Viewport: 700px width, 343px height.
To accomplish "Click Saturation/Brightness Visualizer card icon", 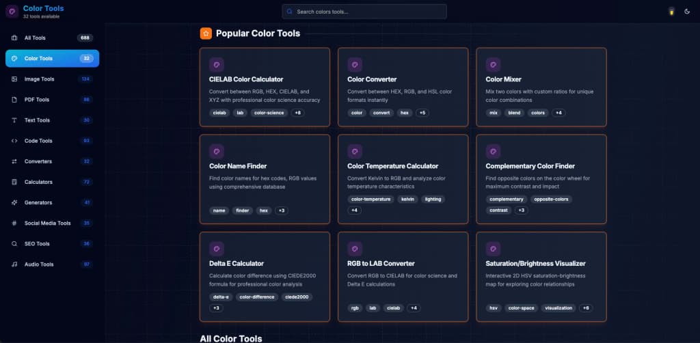I will 494,249.
